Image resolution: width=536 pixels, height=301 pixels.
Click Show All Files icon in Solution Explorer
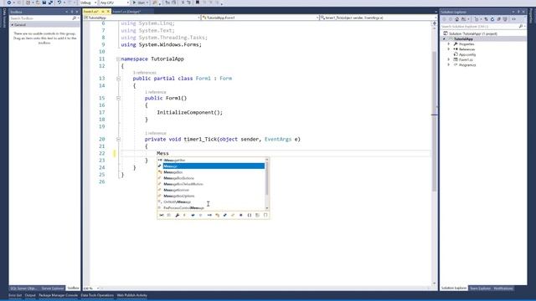505,19
